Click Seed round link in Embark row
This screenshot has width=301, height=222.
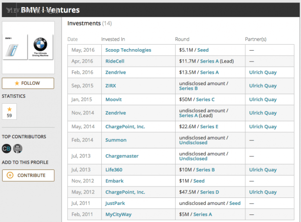click(199, 181)
